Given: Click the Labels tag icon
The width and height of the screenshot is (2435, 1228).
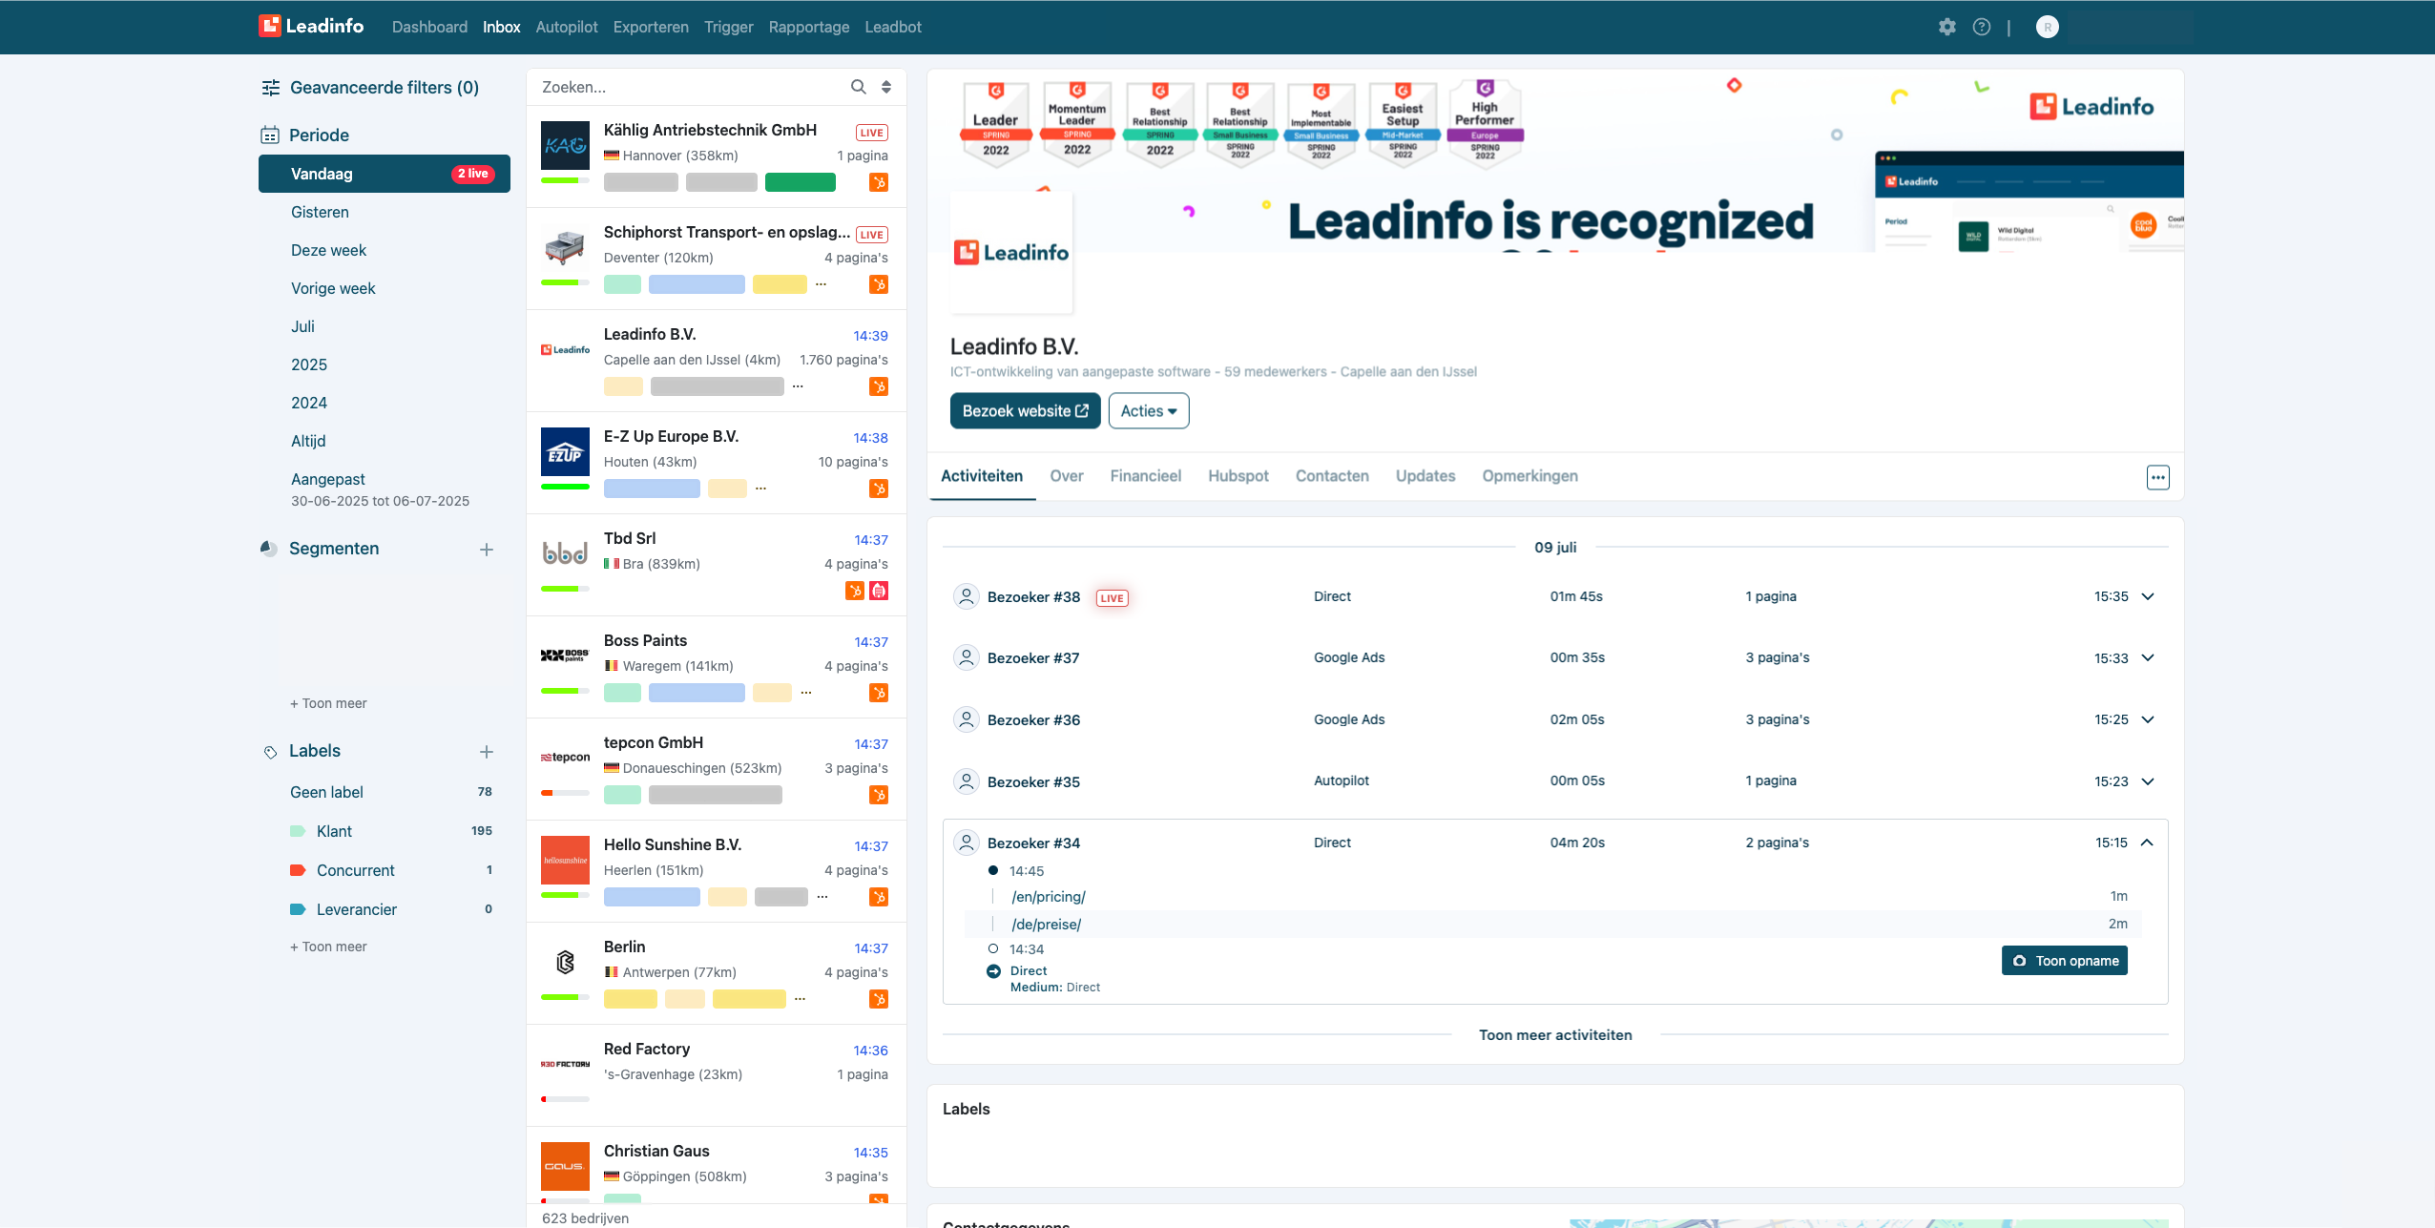Looking at the screenshot, I should click(x=270, y=752).
